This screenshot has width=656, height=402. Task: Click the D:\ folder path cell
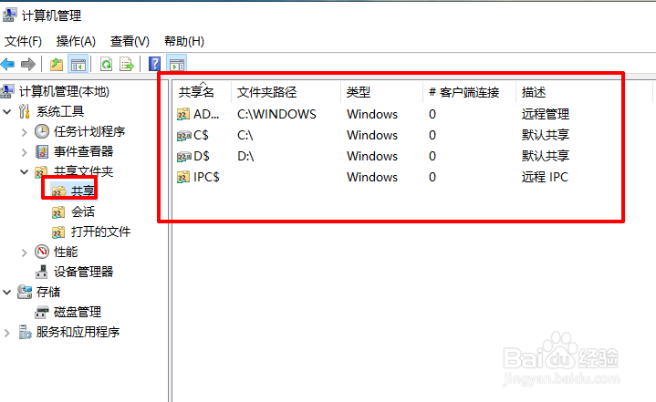coord(245,156)
